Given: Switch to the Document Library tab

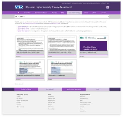Looking at the screenshot, I should coord(74,13).
